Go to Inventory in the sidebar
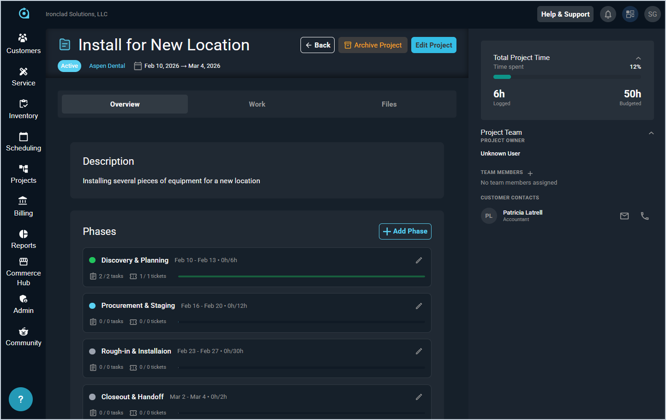The image size is (666, 420). pos(23,109)
